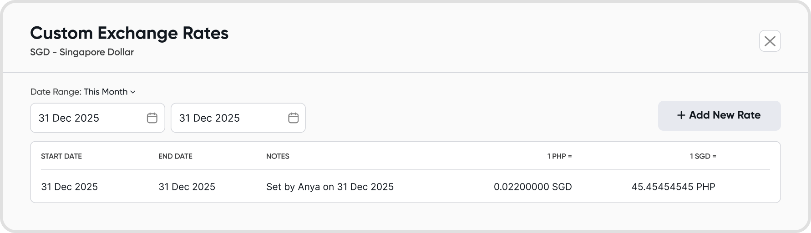Viewport: 811px width, 233px height.
Task: Click the chevron next to This Month
Action: (x=133, y=92)
